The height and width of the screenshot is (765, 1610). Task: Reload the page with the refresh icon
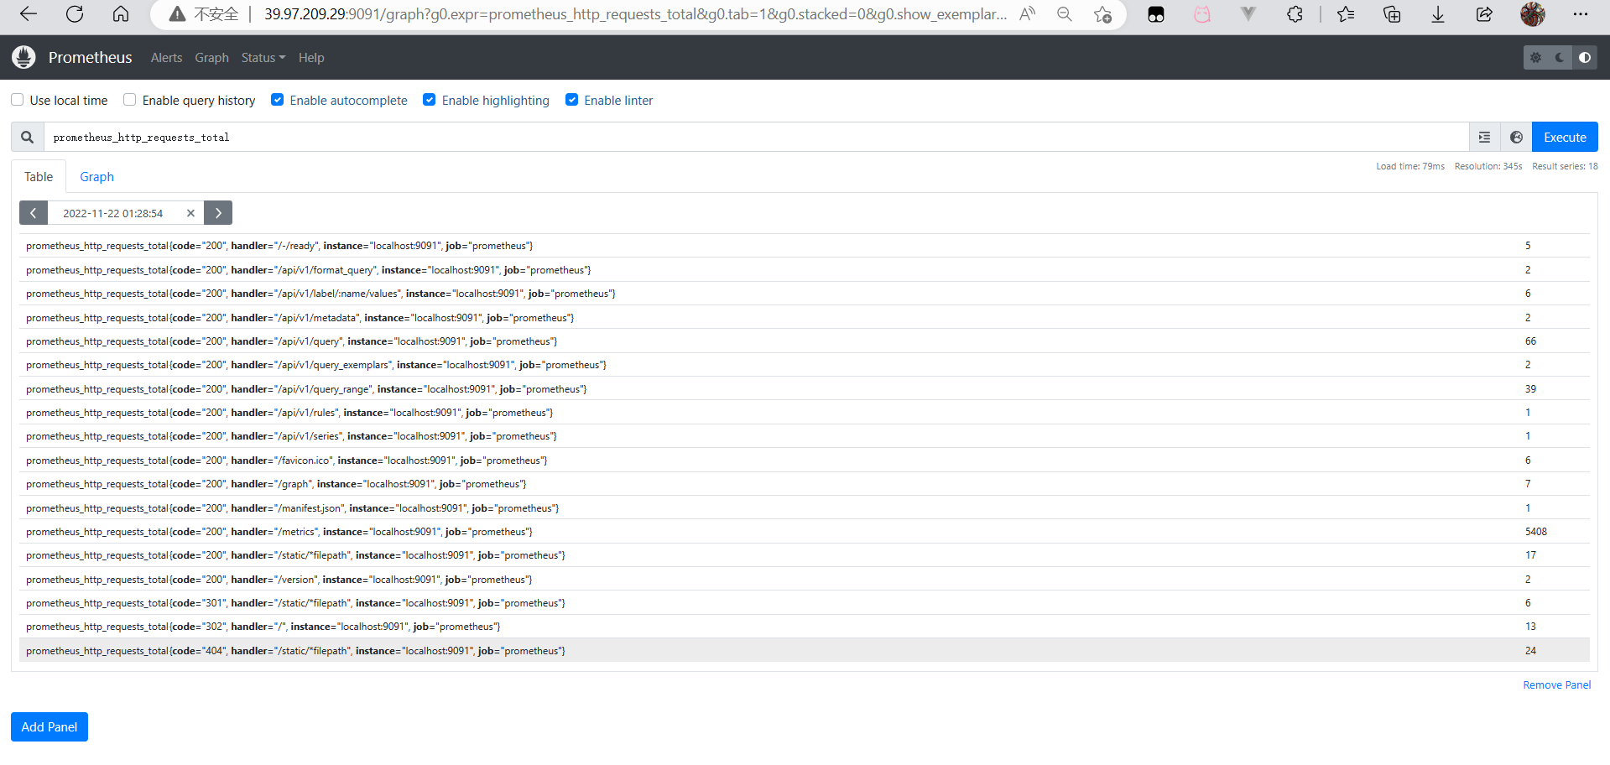point(75,14)
